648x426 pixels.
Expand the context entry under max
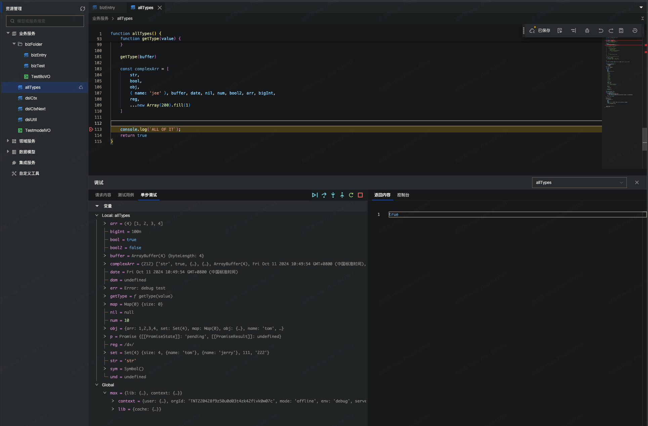click(x=113, y=401)
